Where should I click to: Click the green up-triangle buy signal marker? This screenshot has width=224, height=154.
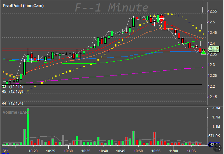[203, 52]
